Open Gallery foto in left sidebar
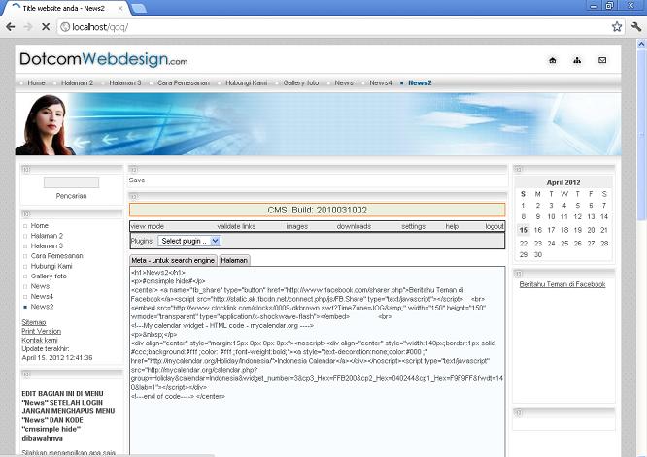The image size is (647, 457). [x=49, y=277]
